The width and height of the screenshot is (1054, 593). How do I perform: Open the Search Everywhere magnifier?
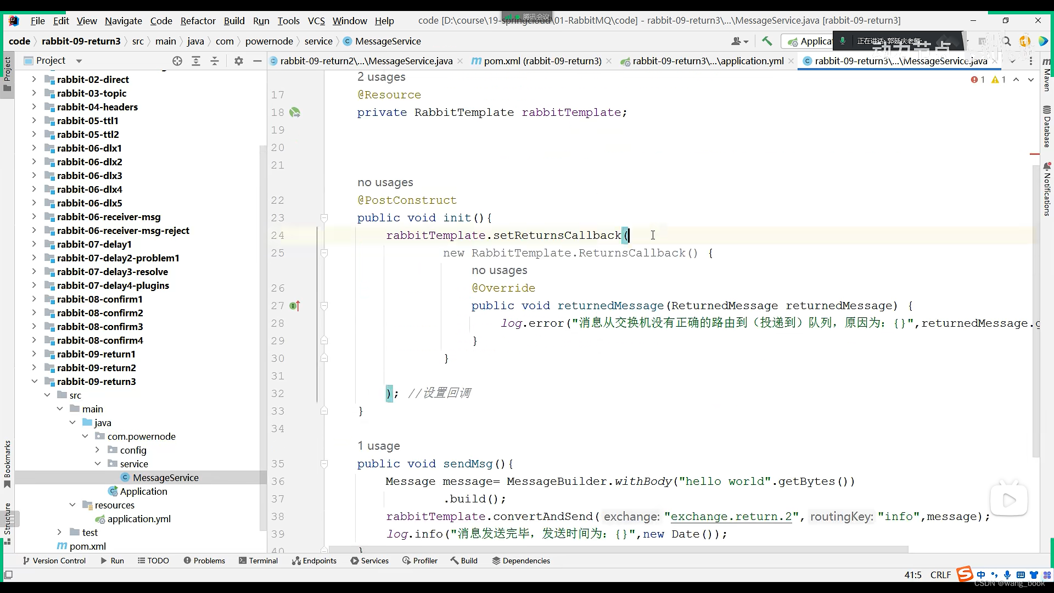1006,41
